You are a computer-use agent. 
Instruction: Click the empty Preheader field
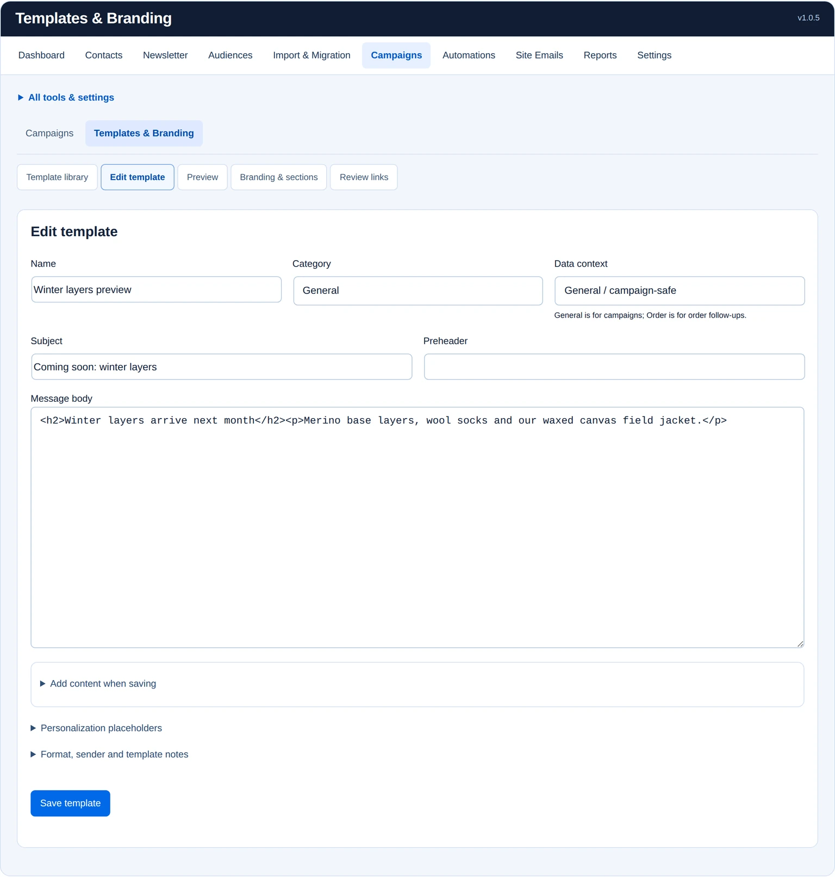click(x=614, y=367)
